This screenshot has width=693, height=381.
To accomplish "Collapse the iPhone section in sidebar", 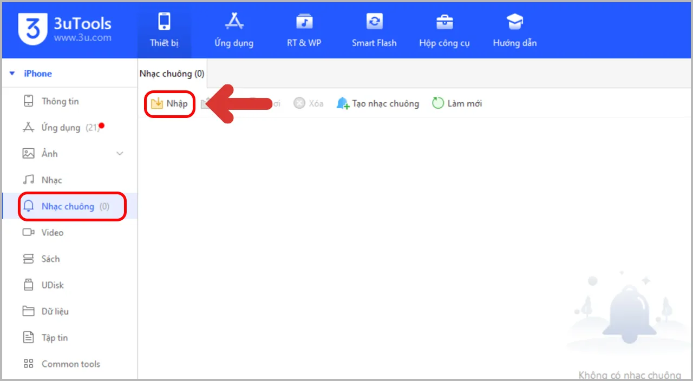I will (x=12, y=73).
